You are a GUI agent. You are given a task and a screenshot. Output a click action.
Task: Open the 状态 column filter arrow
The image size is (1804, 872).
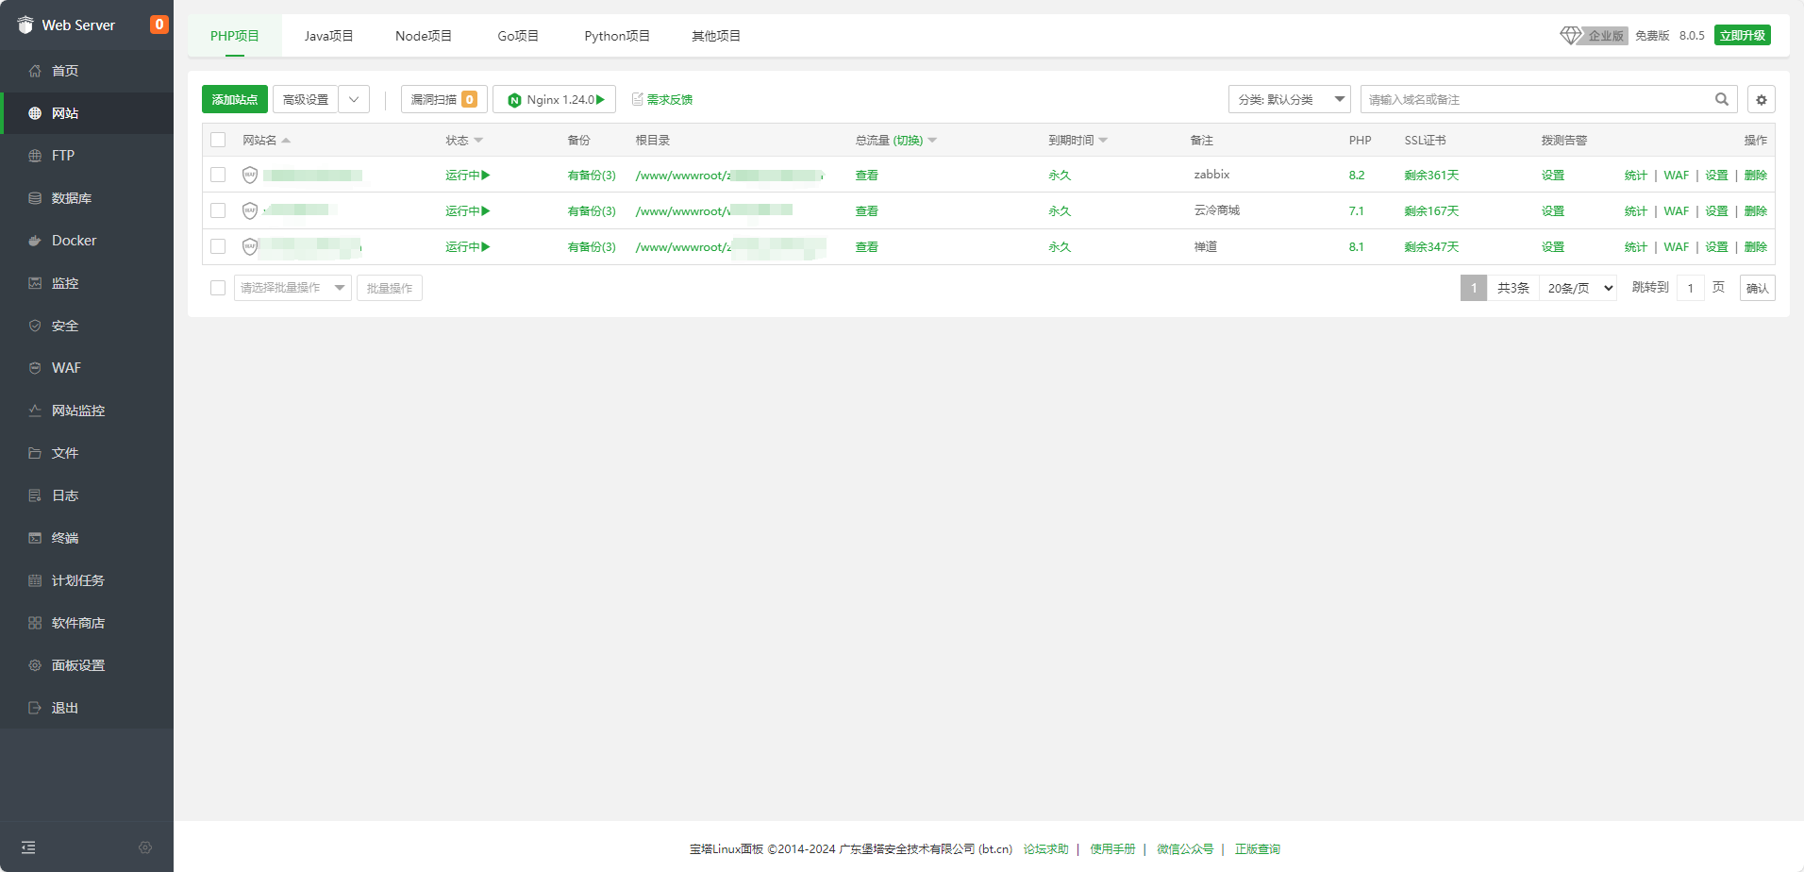(478, 141)
